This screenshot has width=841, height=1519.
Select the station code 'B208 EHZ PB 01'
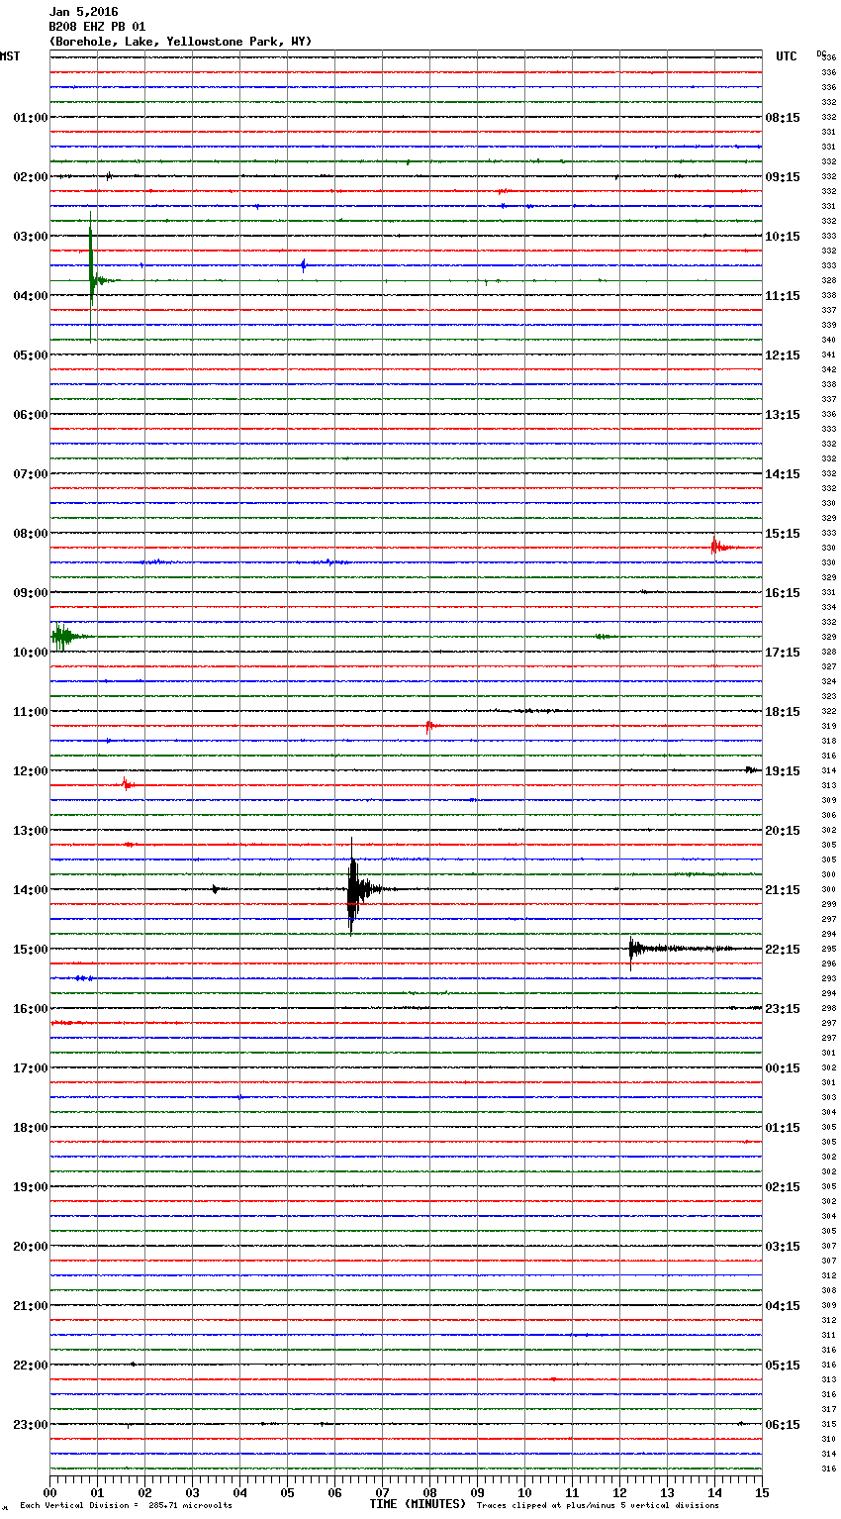tap(97, 27)
